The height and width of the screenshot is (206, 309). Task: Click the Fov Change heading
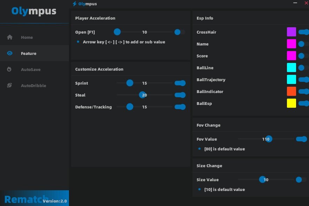pyautogui.click(x=209, y=125)
